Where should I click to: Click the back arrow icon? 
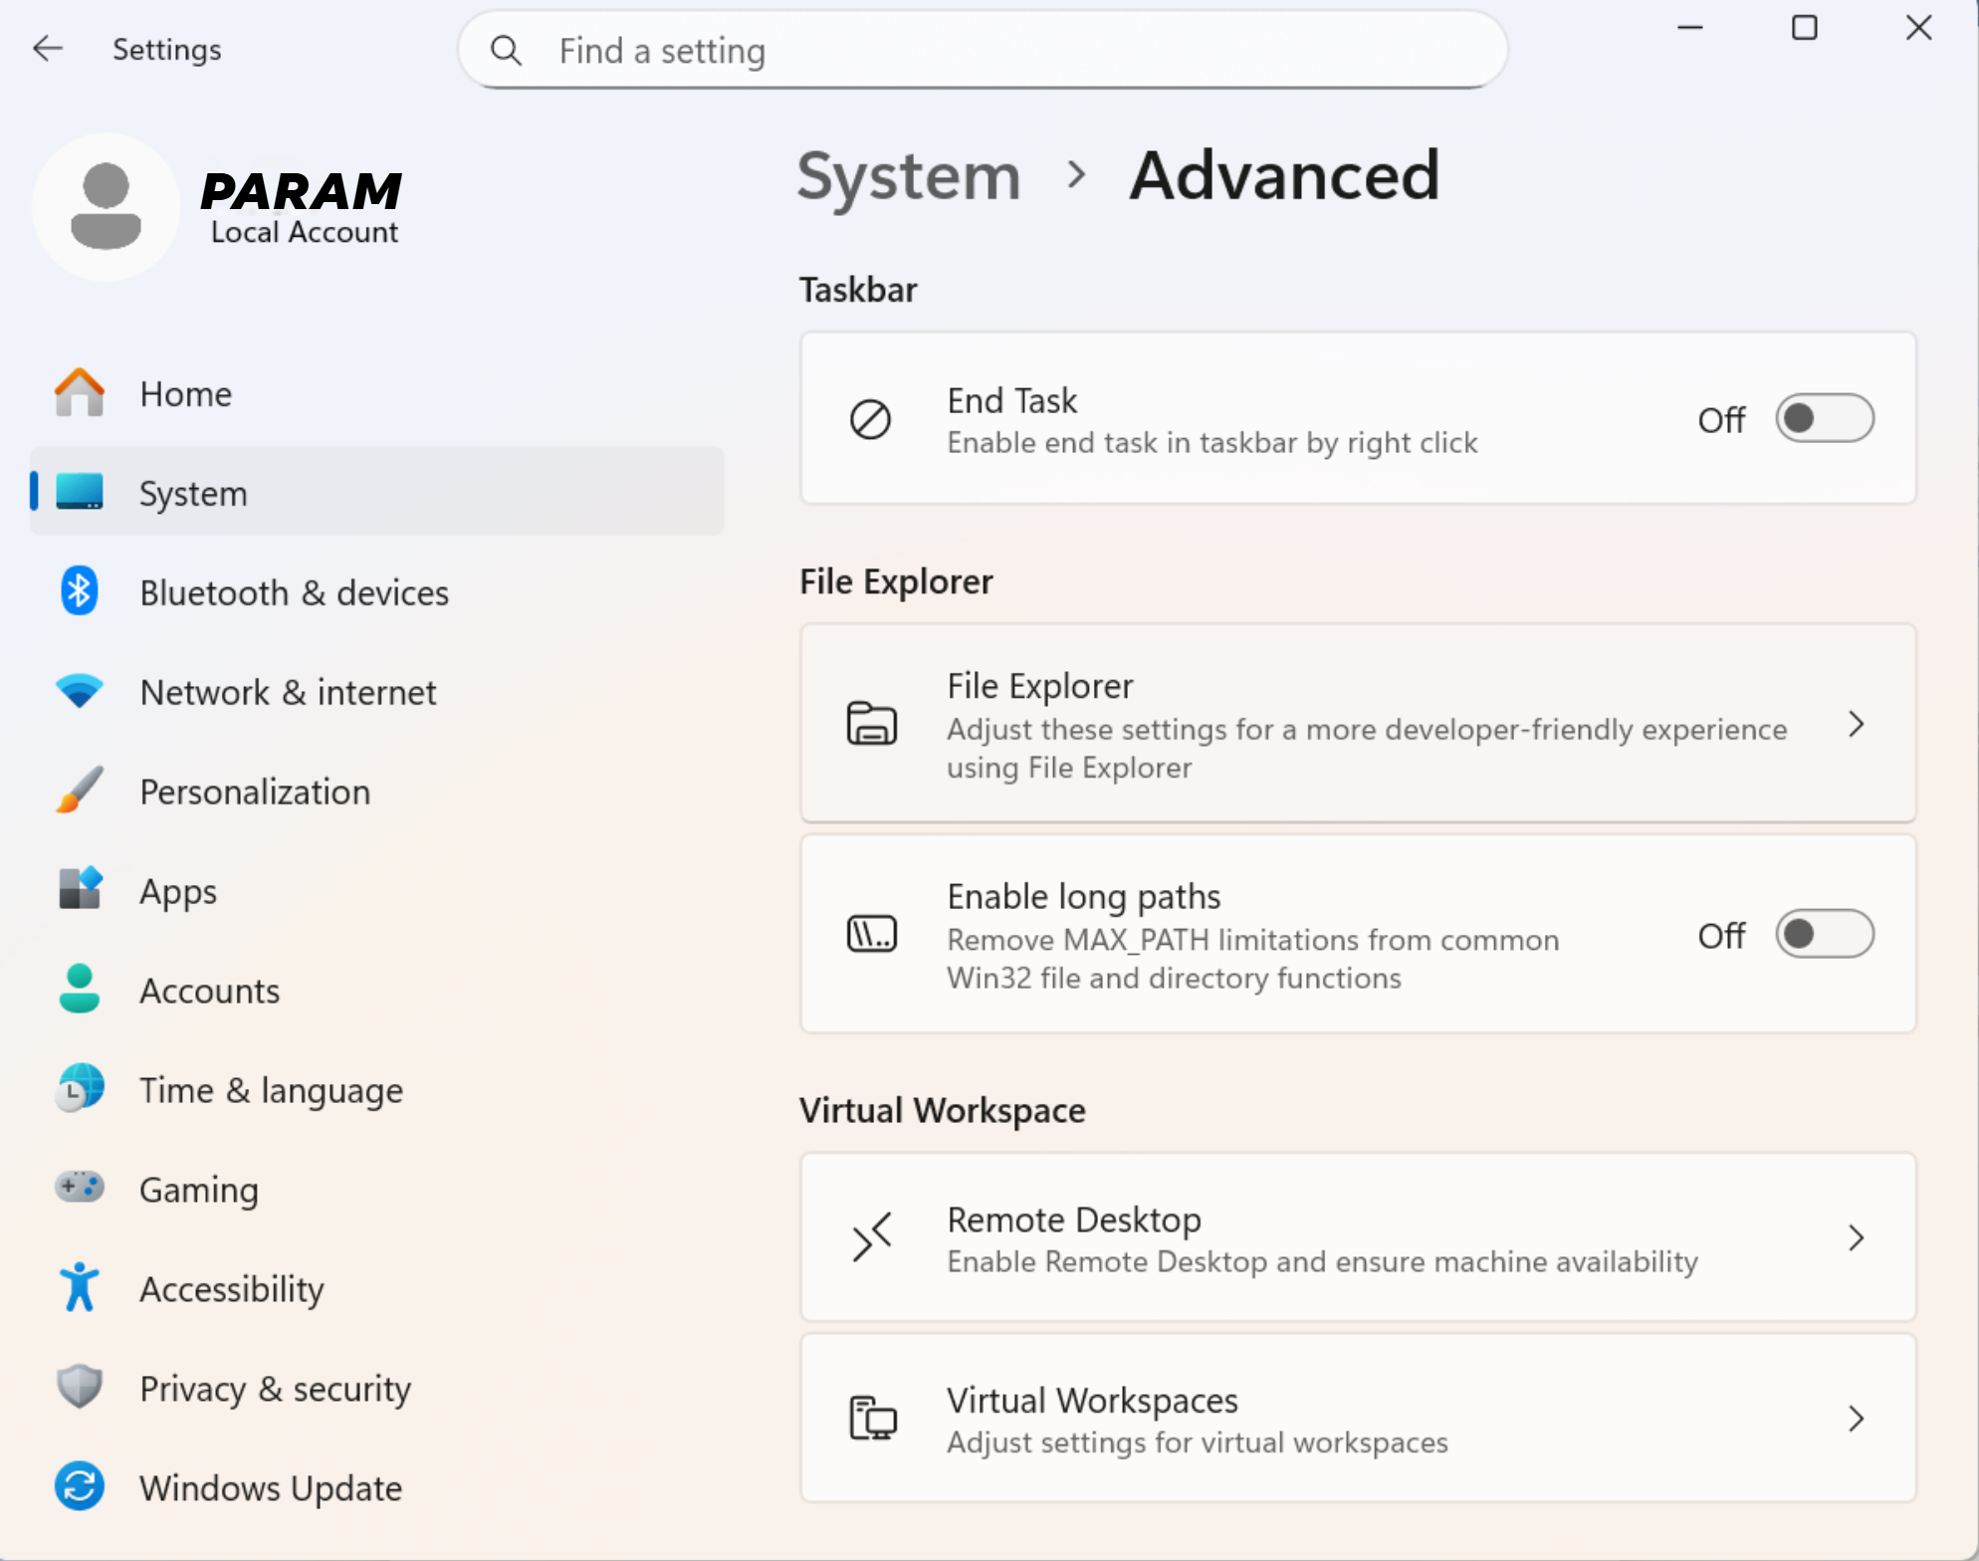(47, 49)
